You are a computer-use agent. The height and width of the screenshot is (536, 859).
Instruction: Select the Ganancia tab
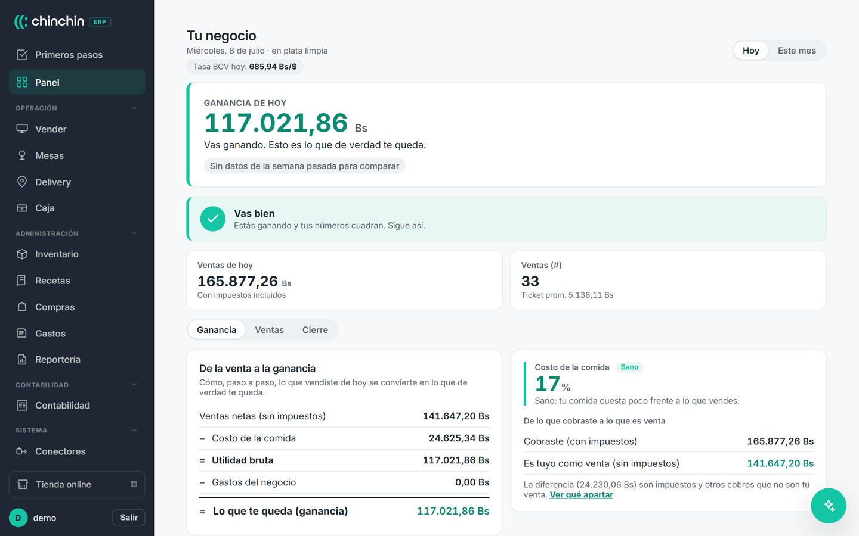coord(217,330)
